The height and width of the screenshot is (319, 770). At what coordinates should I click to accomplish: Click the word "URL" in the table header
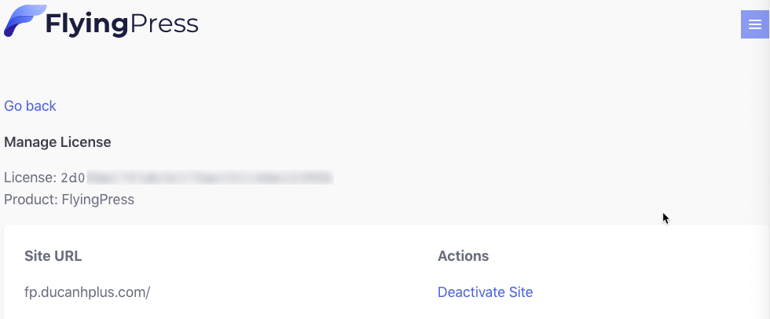68,256
